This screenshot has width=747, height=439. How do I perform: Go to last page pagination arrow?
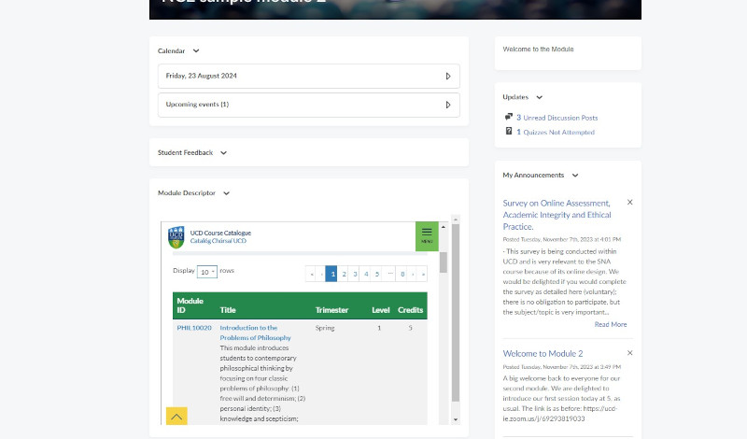[423, 274]
